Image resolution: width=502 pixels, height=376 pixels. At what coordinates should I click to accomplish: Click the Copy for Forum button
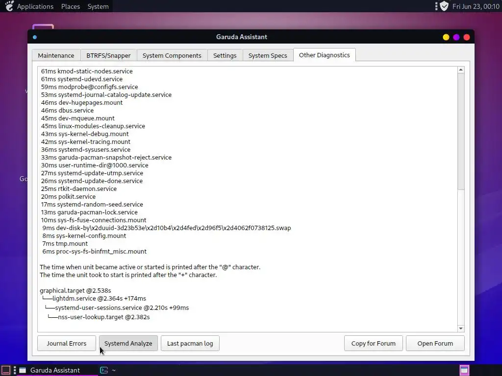373,343
